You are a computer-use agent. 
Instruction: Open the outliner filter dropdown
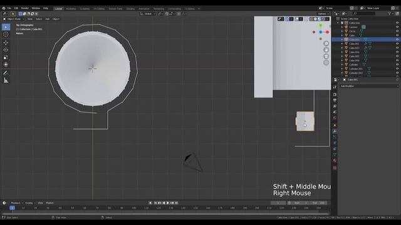pos(390,14)
